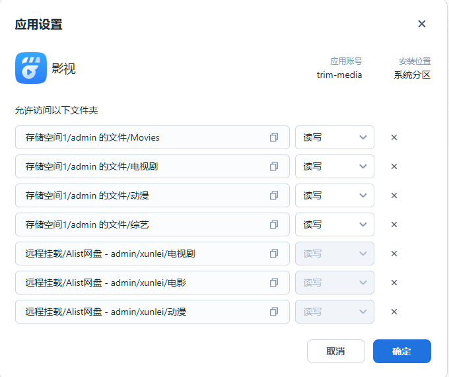Viewport: 449px width, 377px height.
Task: Remove the xunlei/动漫 remote mount row
Action: 394,312
